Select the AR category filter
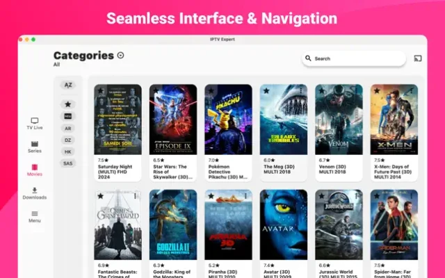Screen dimensions: 445x278 (68, 129)
